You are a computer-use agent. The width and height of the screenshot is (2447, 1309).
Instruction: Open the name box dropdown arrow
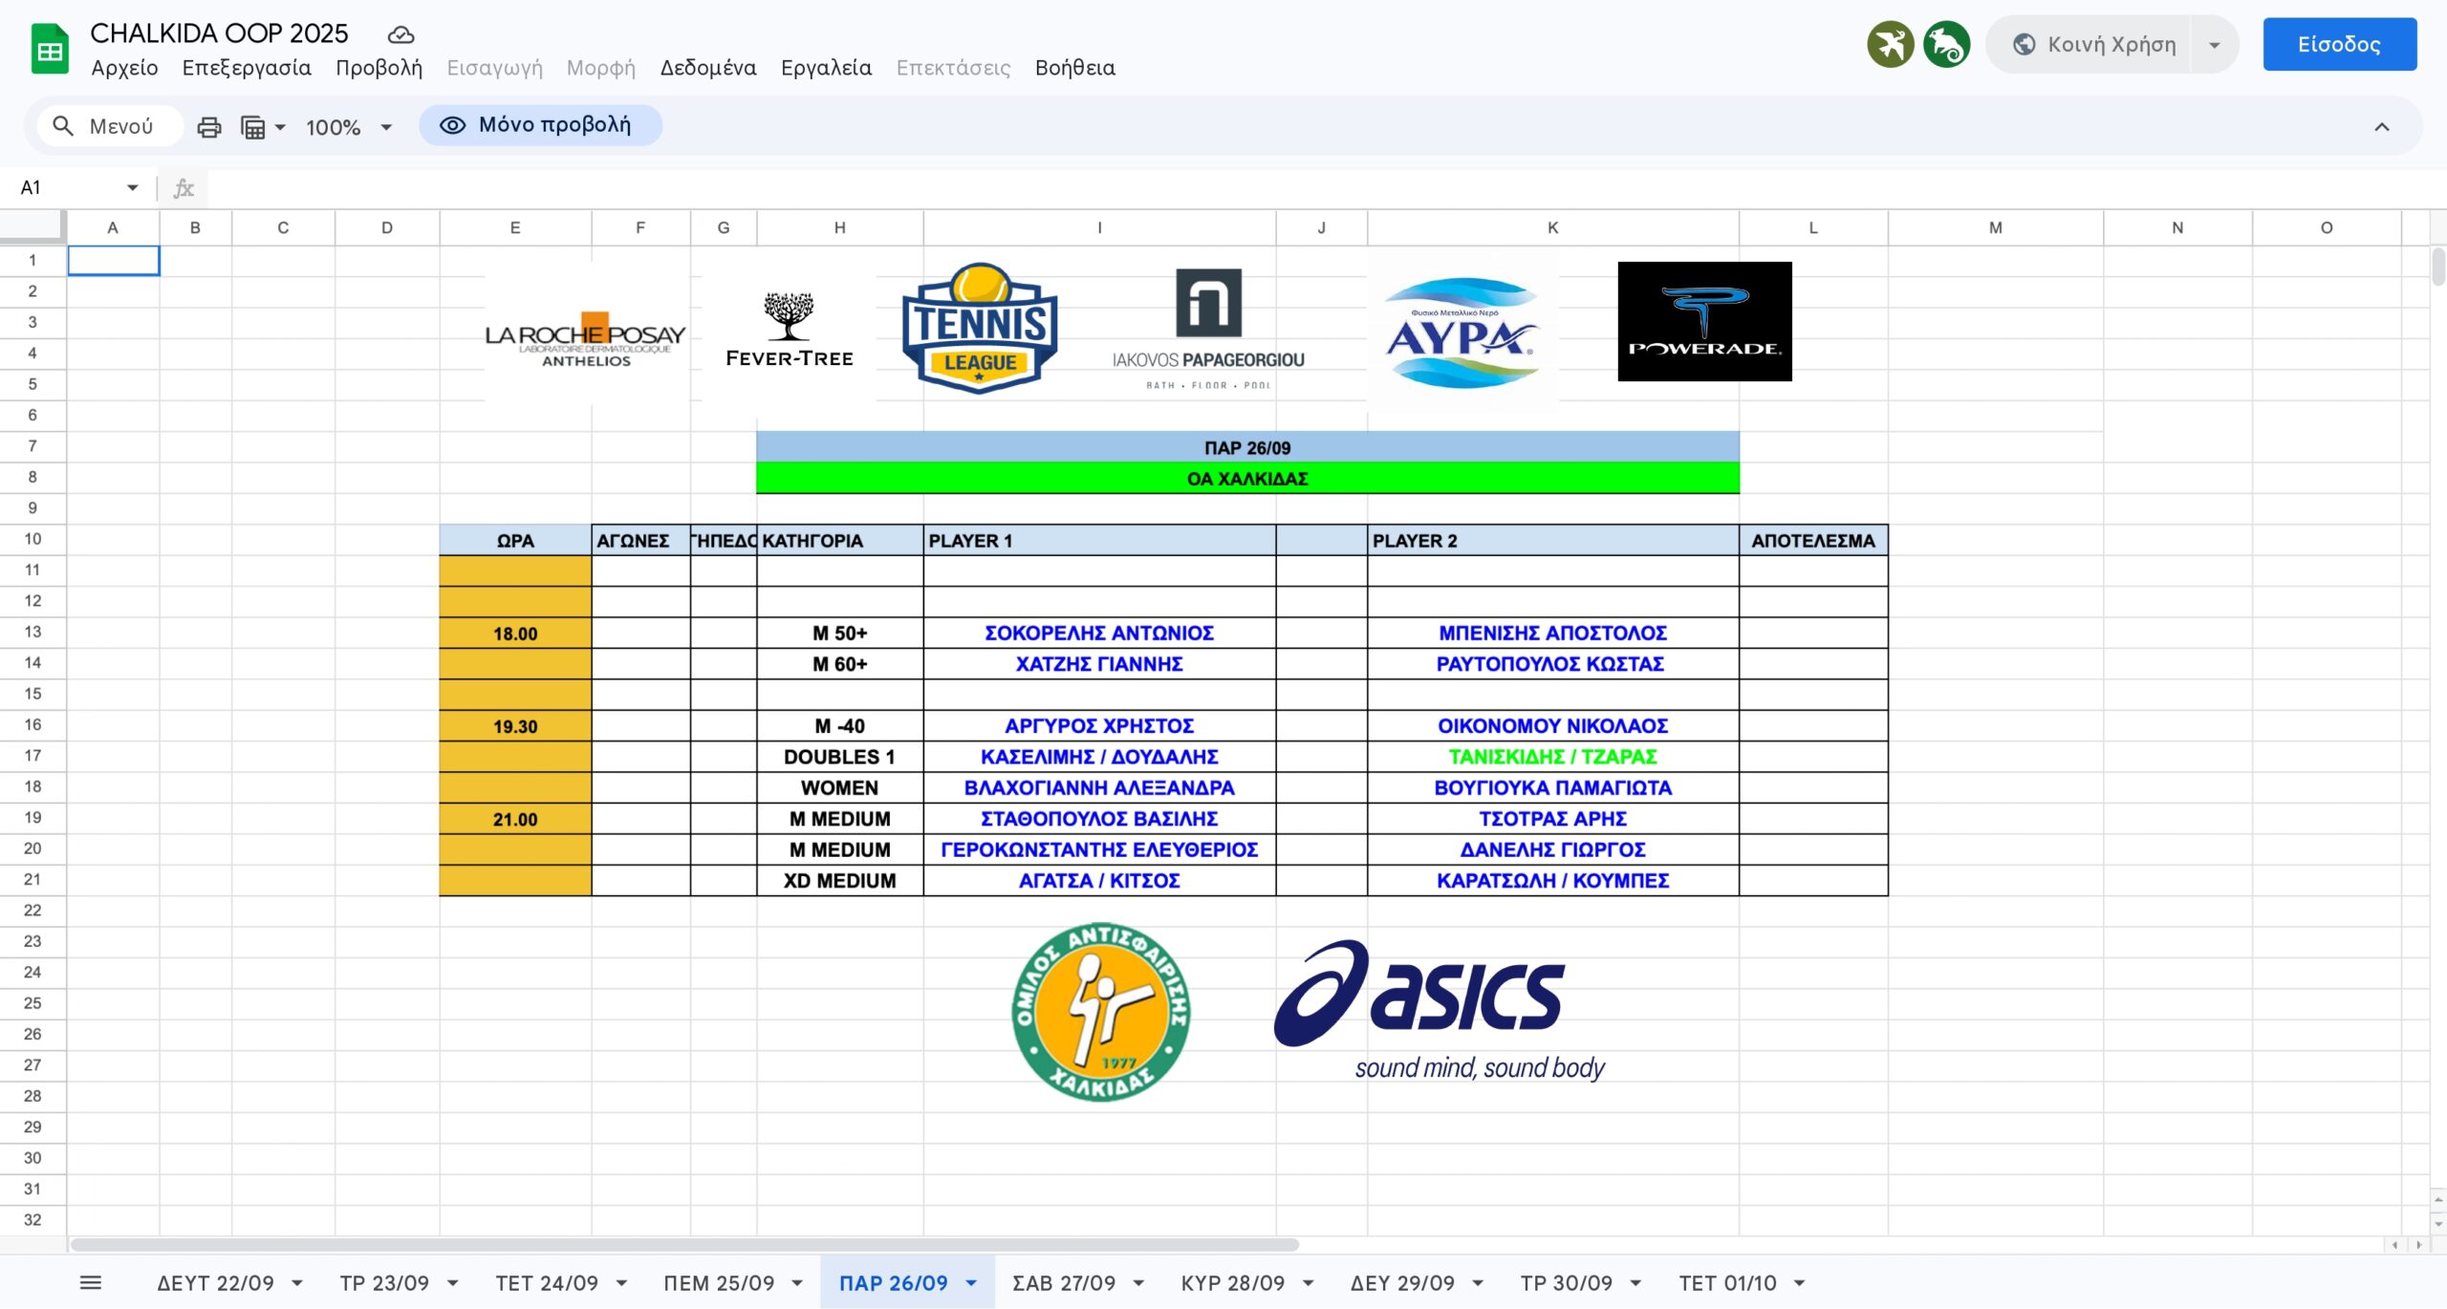(x=133, y=187)
